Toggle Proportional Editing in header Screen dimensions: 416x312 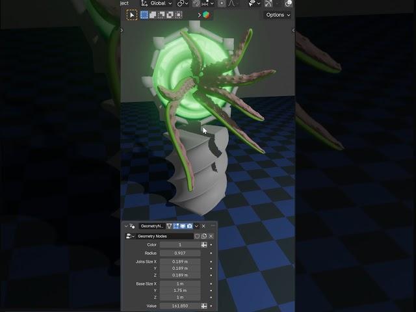222,3
